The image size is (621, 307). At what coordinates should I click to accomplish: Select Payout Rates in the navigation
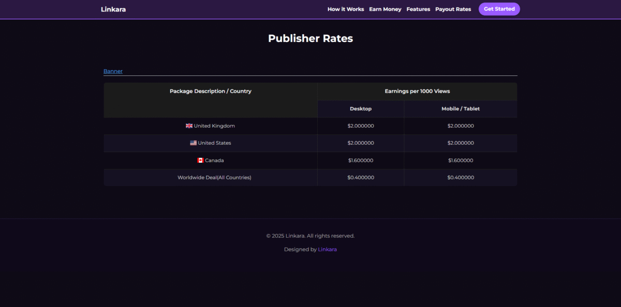click(x=453, y=9)
